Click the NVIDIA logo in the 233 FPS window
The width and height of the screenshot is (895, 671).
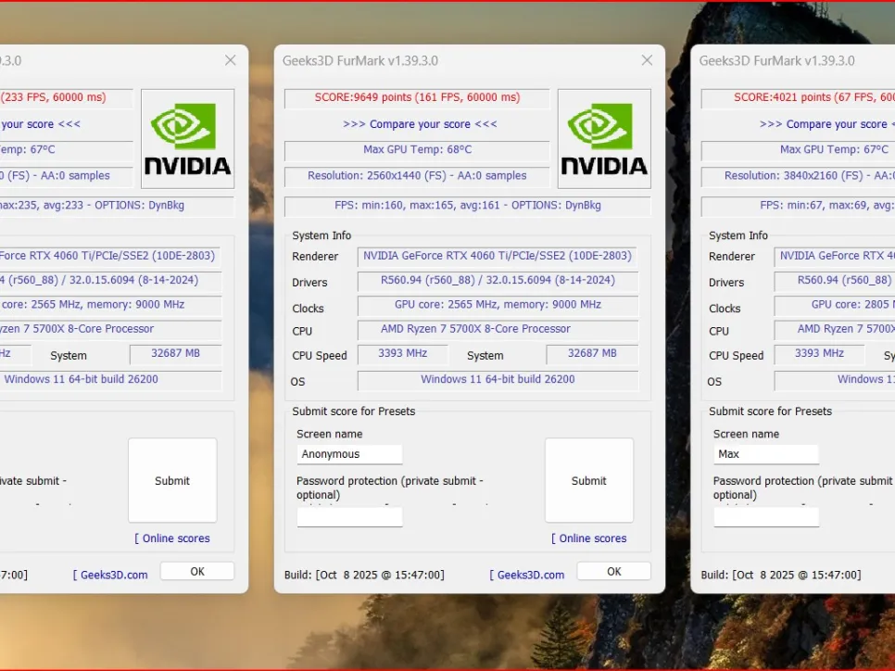click(186, 139)
